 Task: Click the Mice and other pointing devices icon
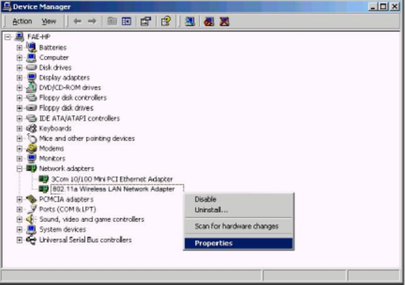tap(32, 139)
